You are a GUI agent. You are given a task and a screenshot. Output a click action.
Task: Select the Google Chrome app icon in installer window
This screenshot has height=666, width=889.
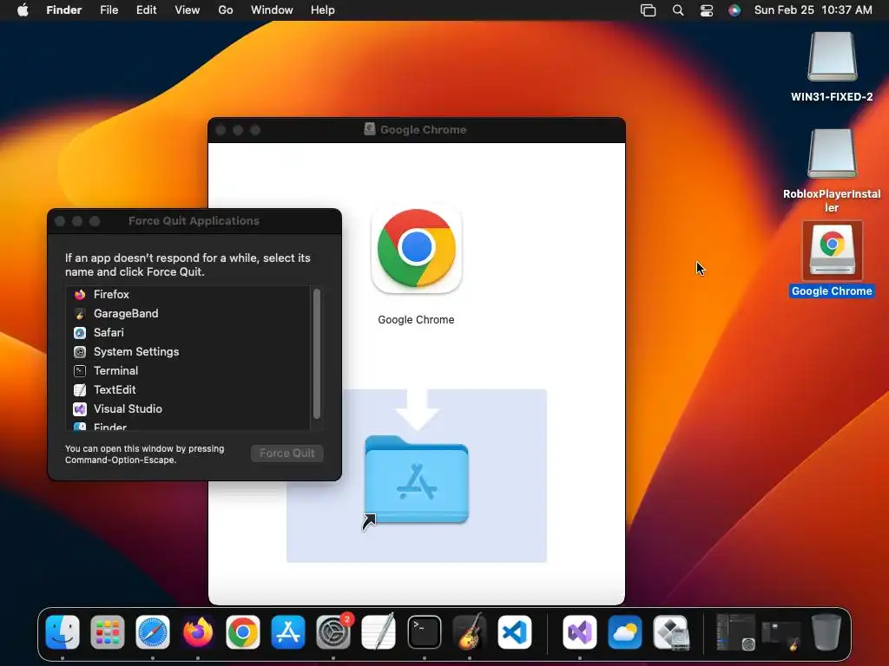point(416,248)
